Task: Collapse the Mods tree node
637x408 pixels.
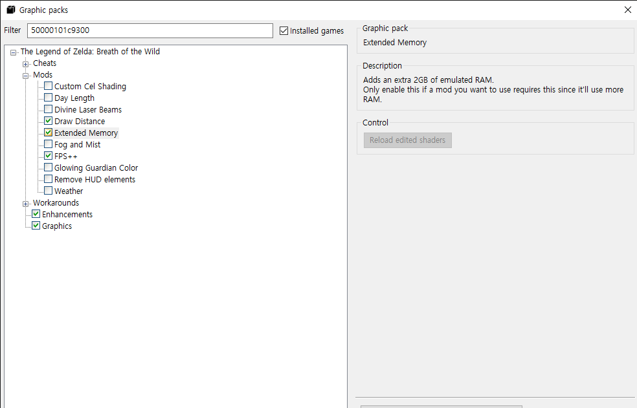Action: [x=26, y=76]
